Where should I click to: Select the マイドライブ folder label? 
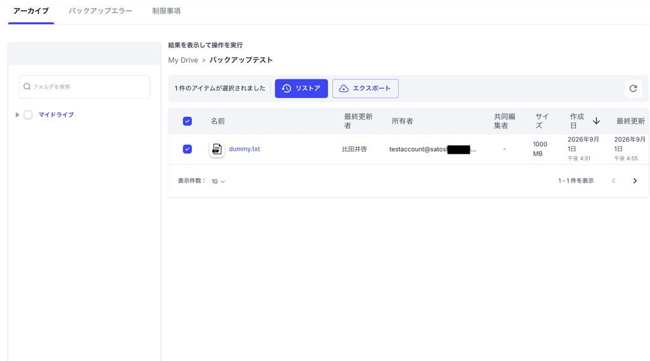pyautogui.click(x=56, y=115)
